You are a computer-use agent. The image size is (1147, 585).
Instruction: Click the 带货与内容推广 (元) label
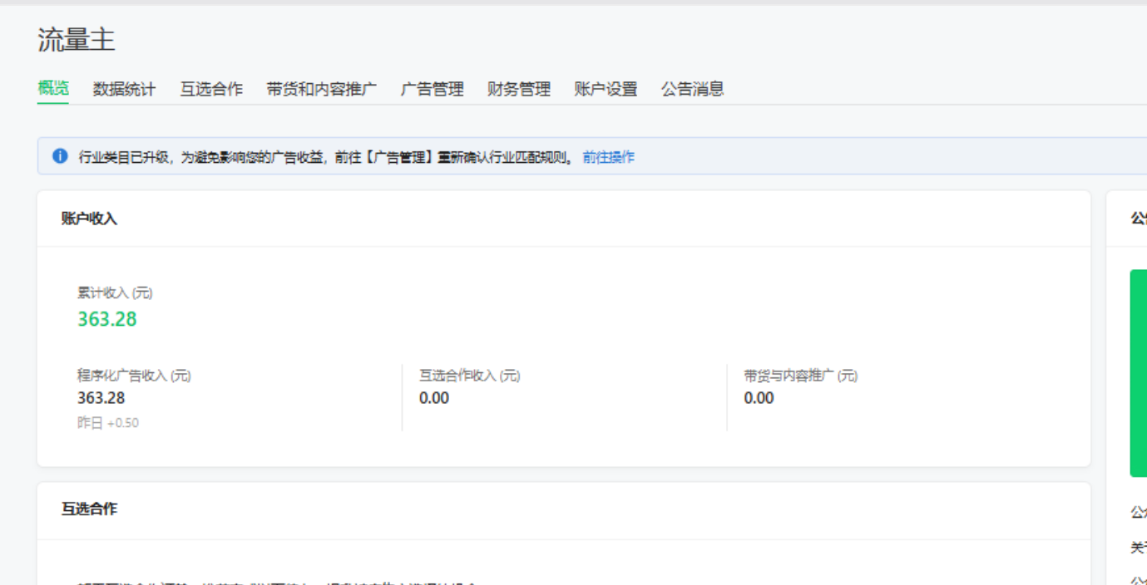[801, 376]
